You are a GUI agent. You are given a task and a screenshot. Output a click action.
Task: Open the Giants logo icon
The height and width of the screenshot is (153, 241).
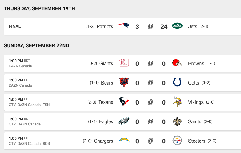(x=124, y=63)
